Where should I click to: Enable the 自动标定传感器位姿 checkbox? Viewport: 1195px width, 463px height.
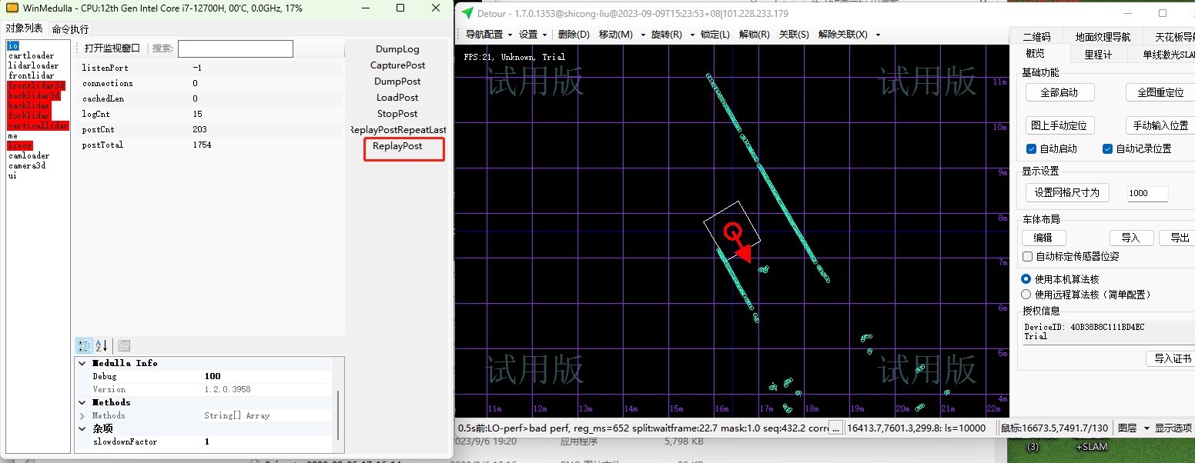coord(1027,256)
